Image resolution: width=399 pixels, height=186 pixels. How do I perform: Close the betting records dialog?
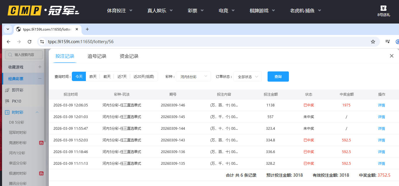point(392,56)
